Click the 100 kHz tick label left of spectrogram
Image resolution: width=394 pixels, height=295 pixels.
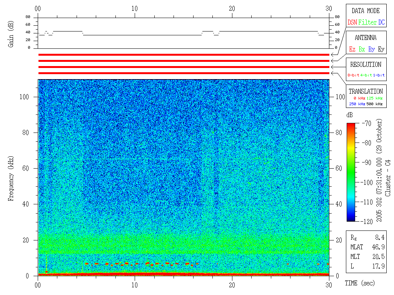point(24,97)
